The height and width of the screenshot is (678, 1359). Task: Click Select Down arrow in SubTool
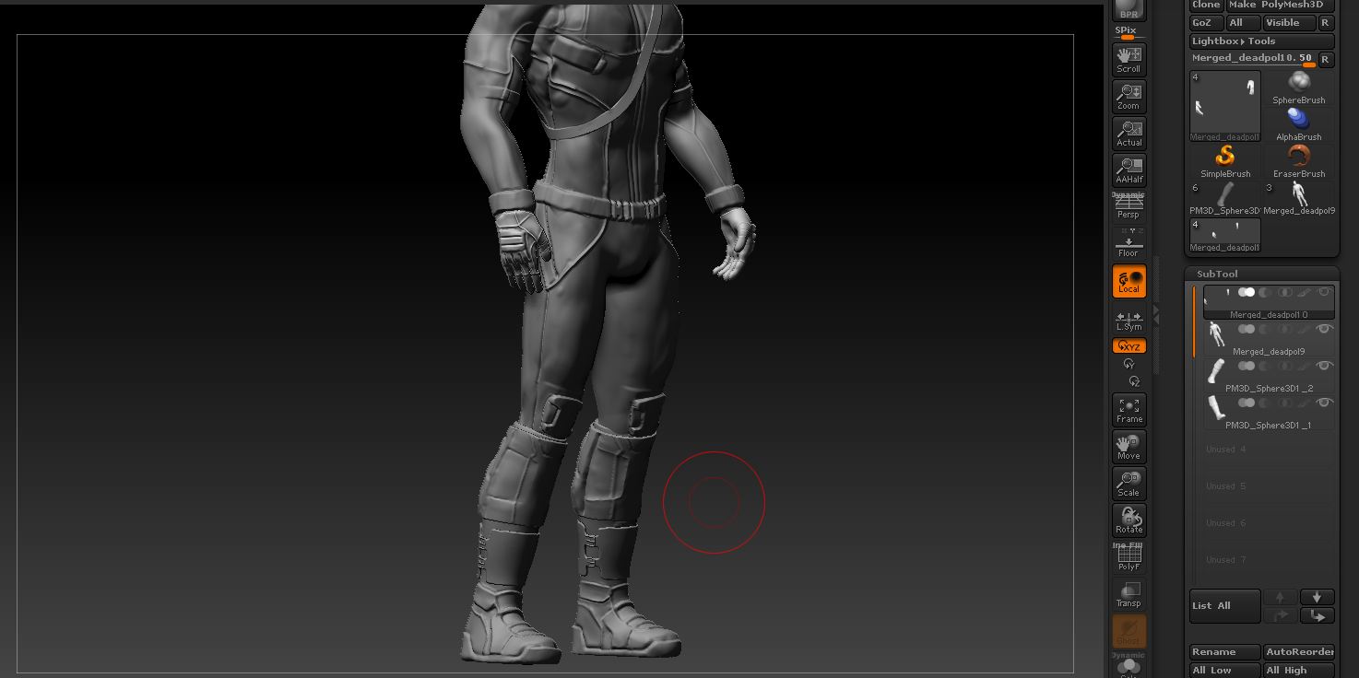pos(1318,597)
